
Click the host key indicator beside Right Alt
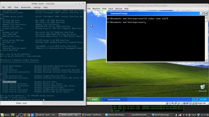[x=196, y=103]
